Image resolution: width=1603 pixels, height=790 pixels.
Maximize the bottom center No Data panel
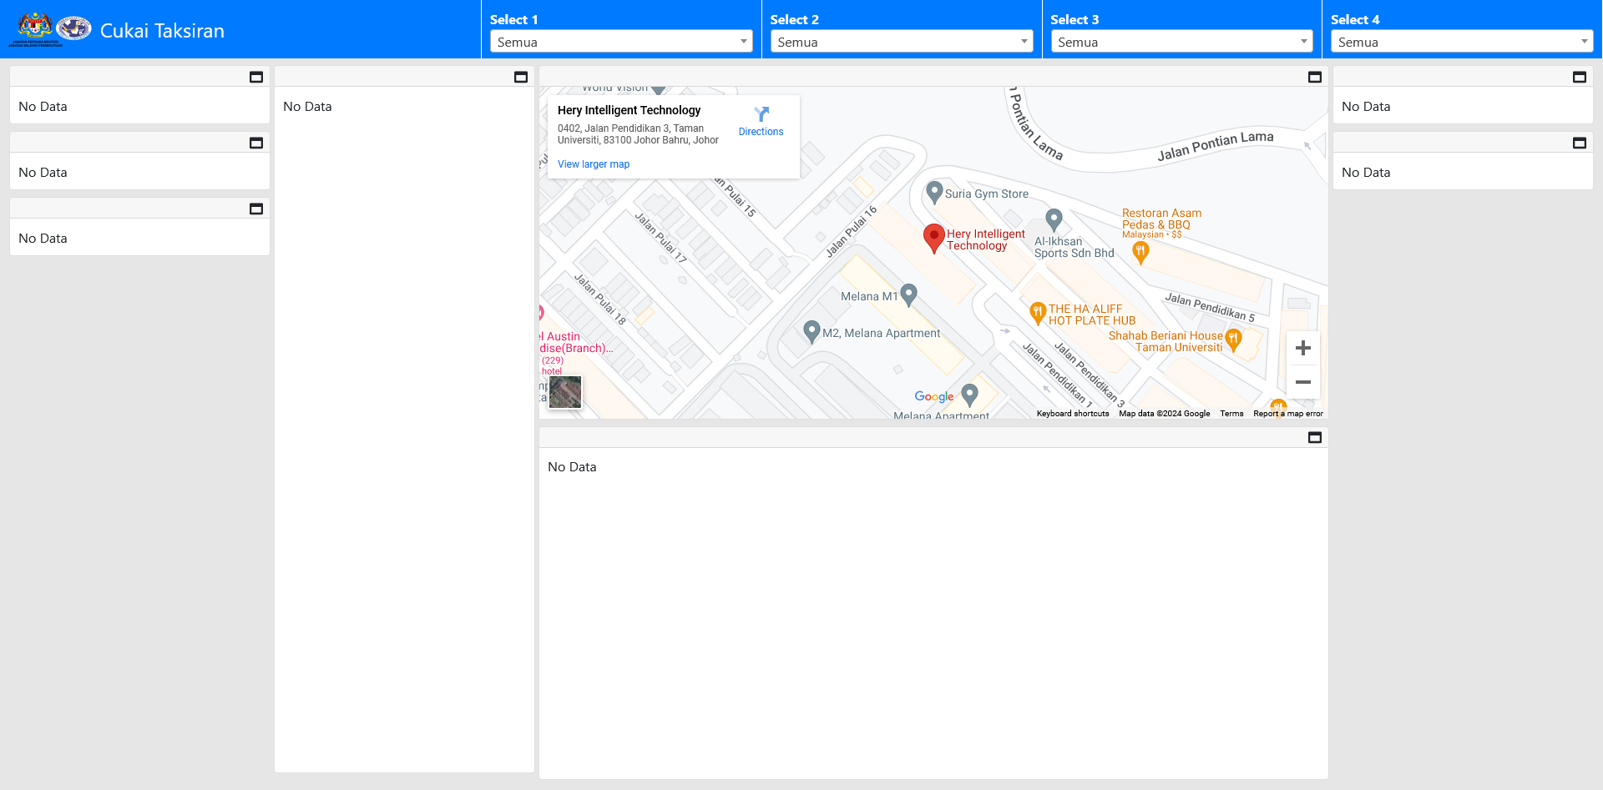1314,438
